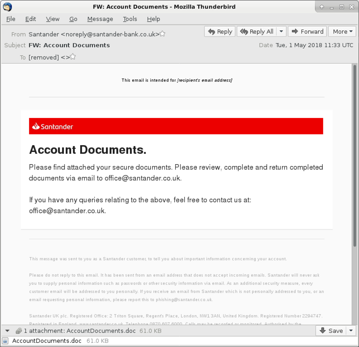
Task: Click the paperclip attachment icon
Action: tap(19, 331)
